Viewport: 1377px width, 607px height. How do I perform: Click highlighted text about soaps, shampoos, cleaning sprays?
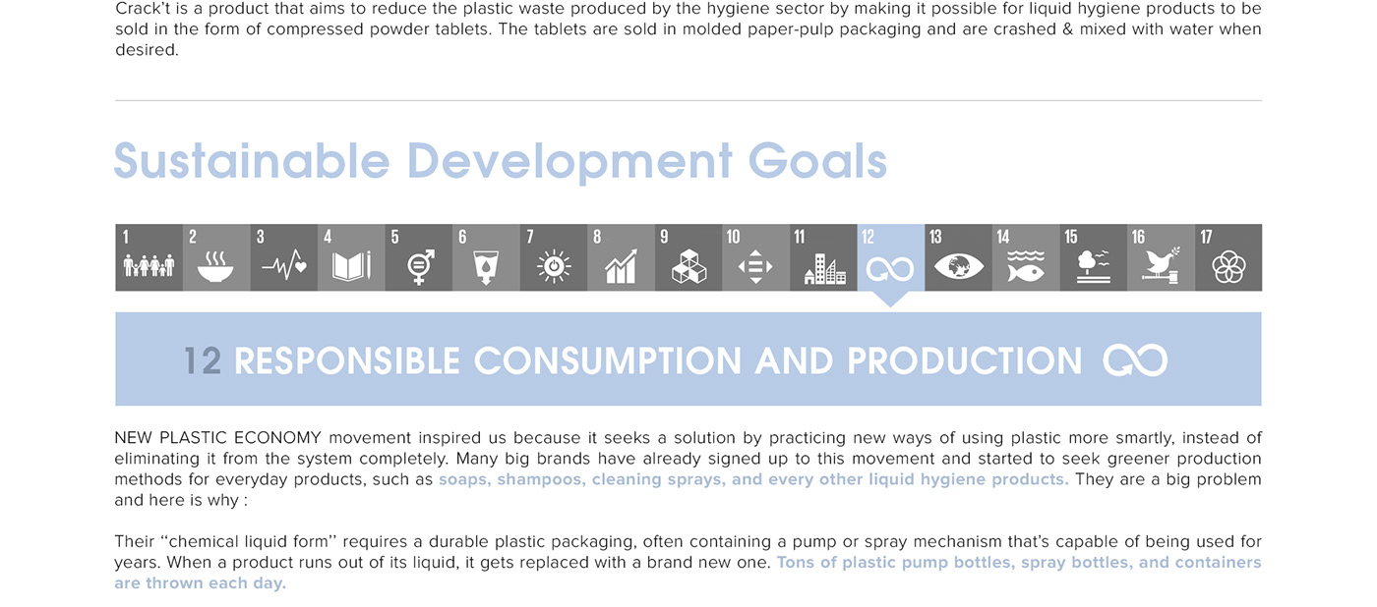753,479
